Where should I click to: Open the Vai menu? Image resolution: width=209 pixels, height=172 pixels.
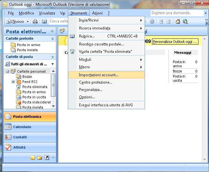(x=62, y=13)
